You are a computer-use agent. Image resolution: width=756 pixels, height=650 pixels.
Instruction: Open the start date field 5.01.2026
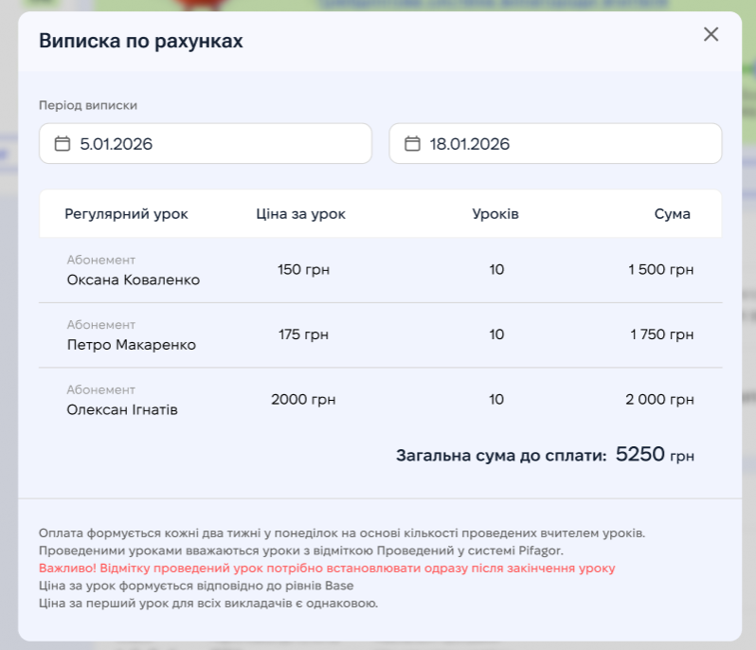pyautogui.click(x=205, y=144)
